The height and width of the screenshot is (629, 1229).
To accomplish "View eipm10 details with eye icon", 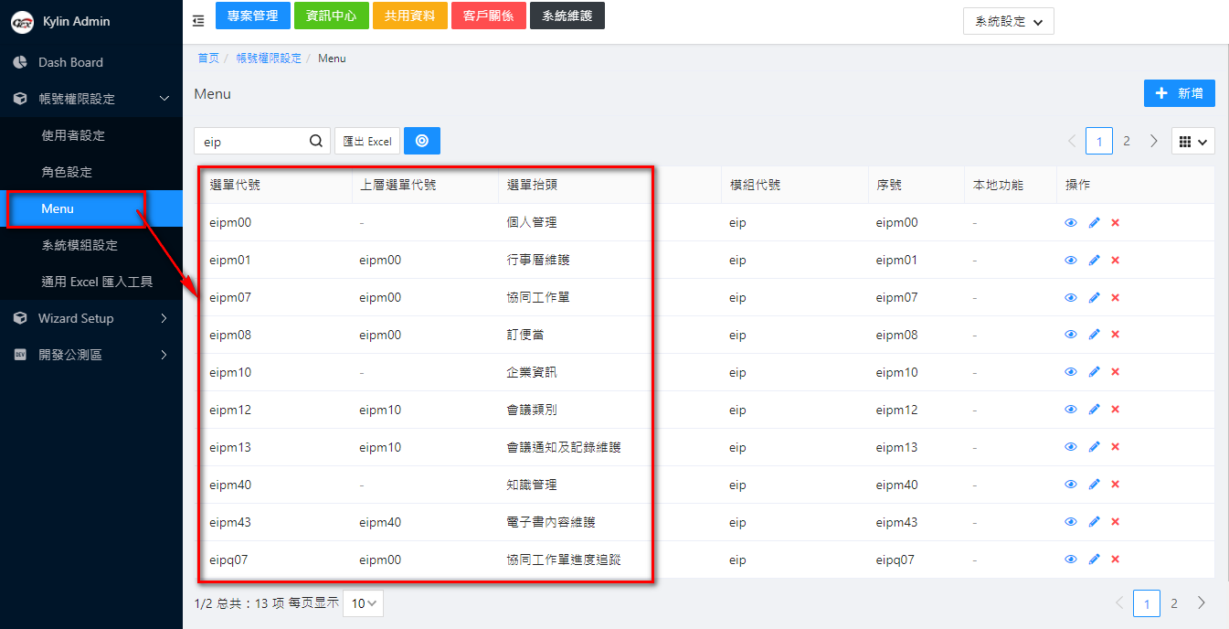I will pyautogui.click(x=1071, y=373).
